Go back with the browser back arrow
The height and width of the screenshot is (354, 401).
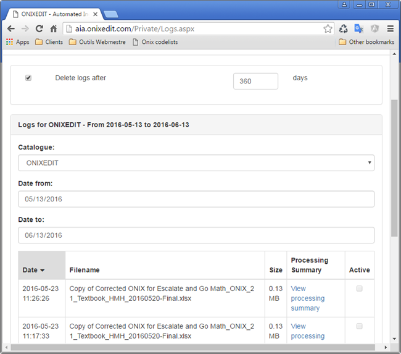(11, 28)
